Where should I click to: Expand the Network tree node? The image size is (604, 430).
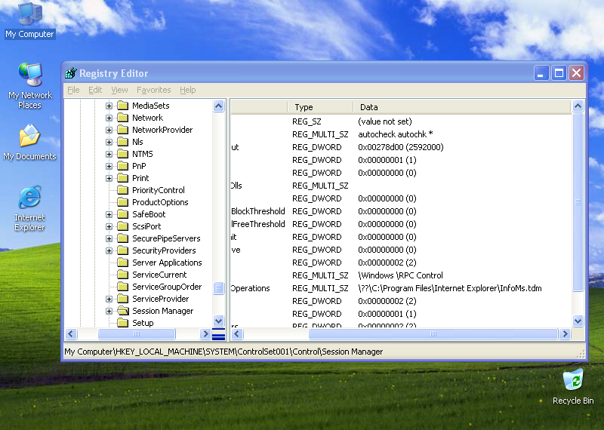point(109,118)
